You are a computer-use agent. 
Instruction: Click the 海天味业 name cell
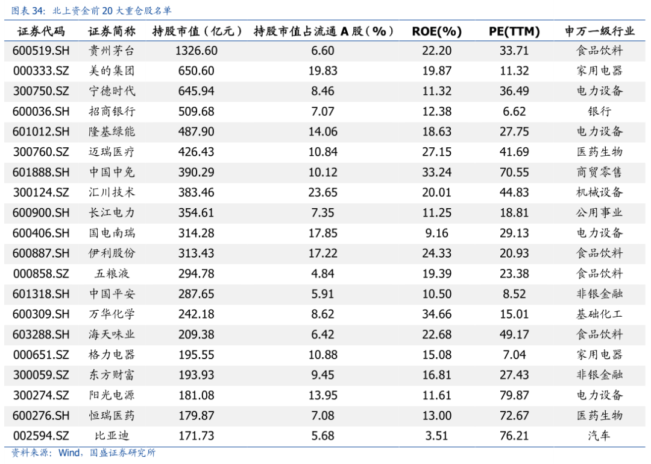112,334
